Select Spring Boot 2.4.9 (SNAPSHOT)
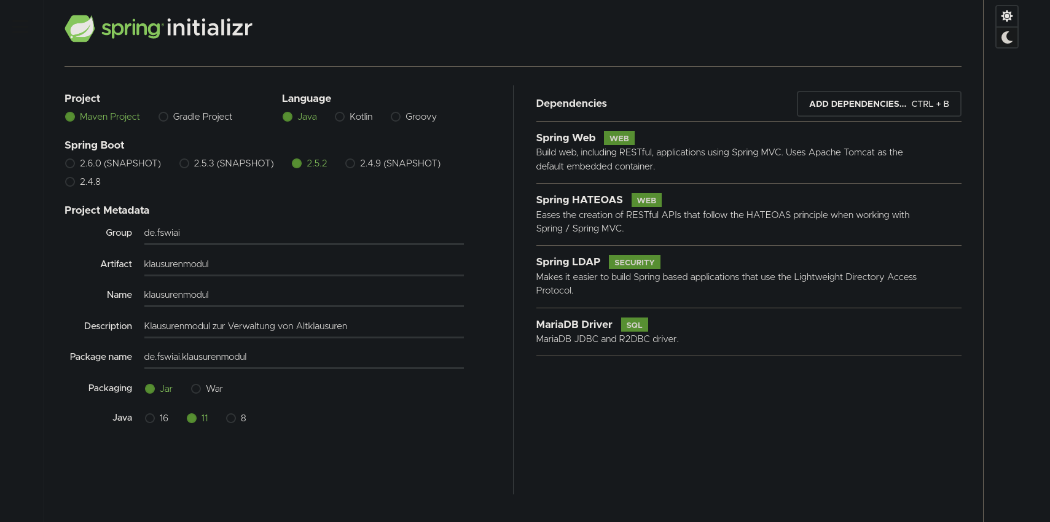 [x=350, y=163]
